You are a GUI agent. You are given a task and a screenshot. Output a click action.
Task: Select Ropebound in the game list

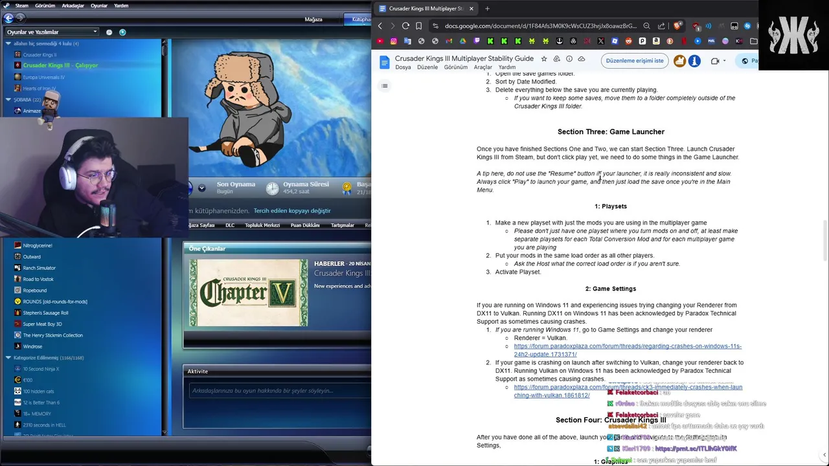35,291
